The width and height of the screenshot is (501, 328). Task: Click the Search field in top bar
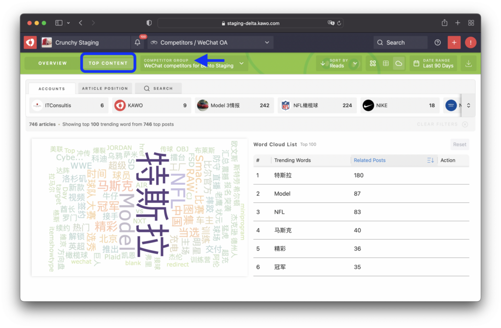[400, 43]
